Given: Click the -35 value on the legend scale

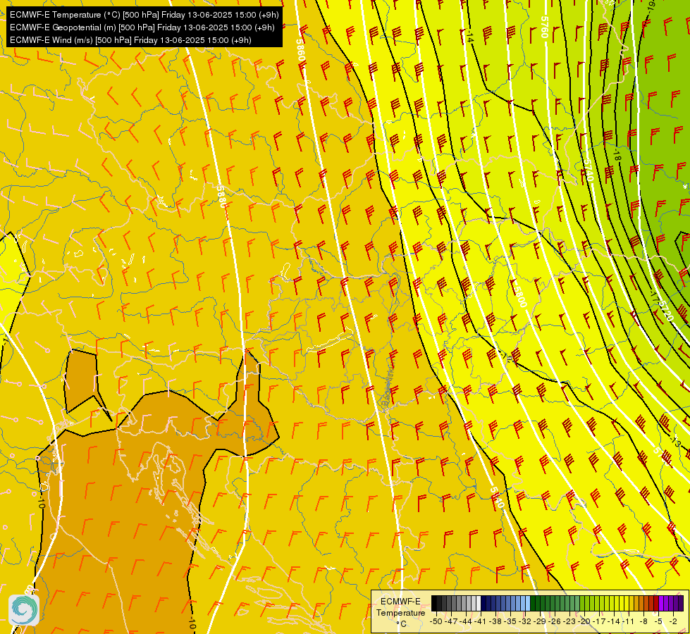Looking at the screenshot, I should coord(510,621).
